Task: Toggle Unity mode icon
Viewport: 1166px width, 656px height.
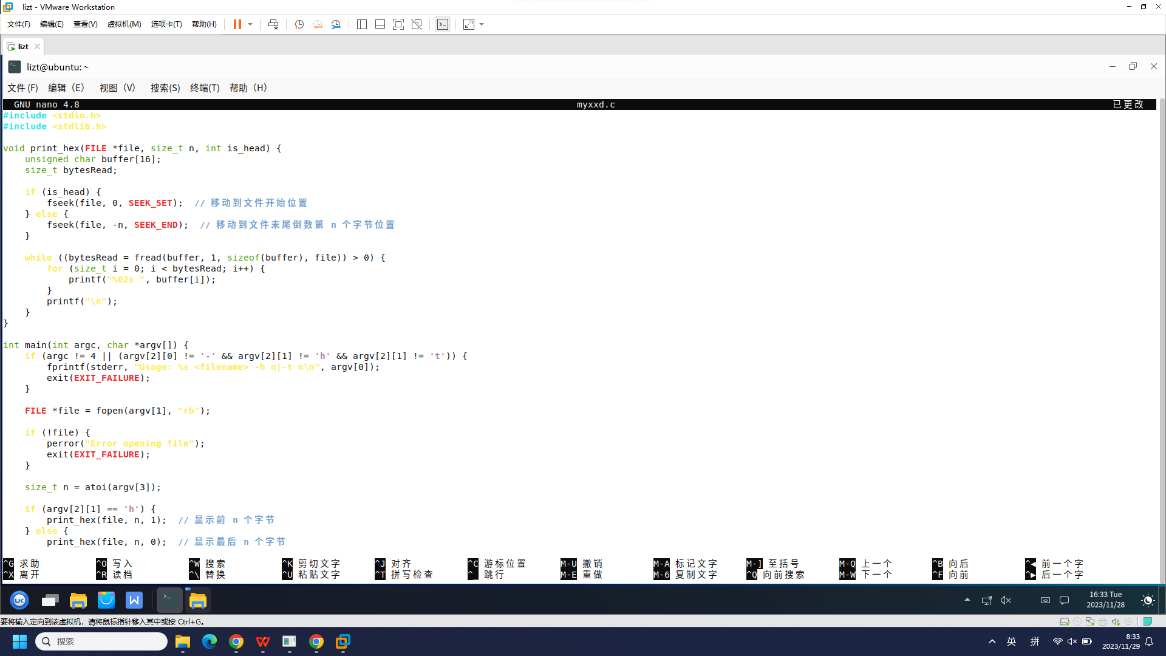Action: (417, 24)
